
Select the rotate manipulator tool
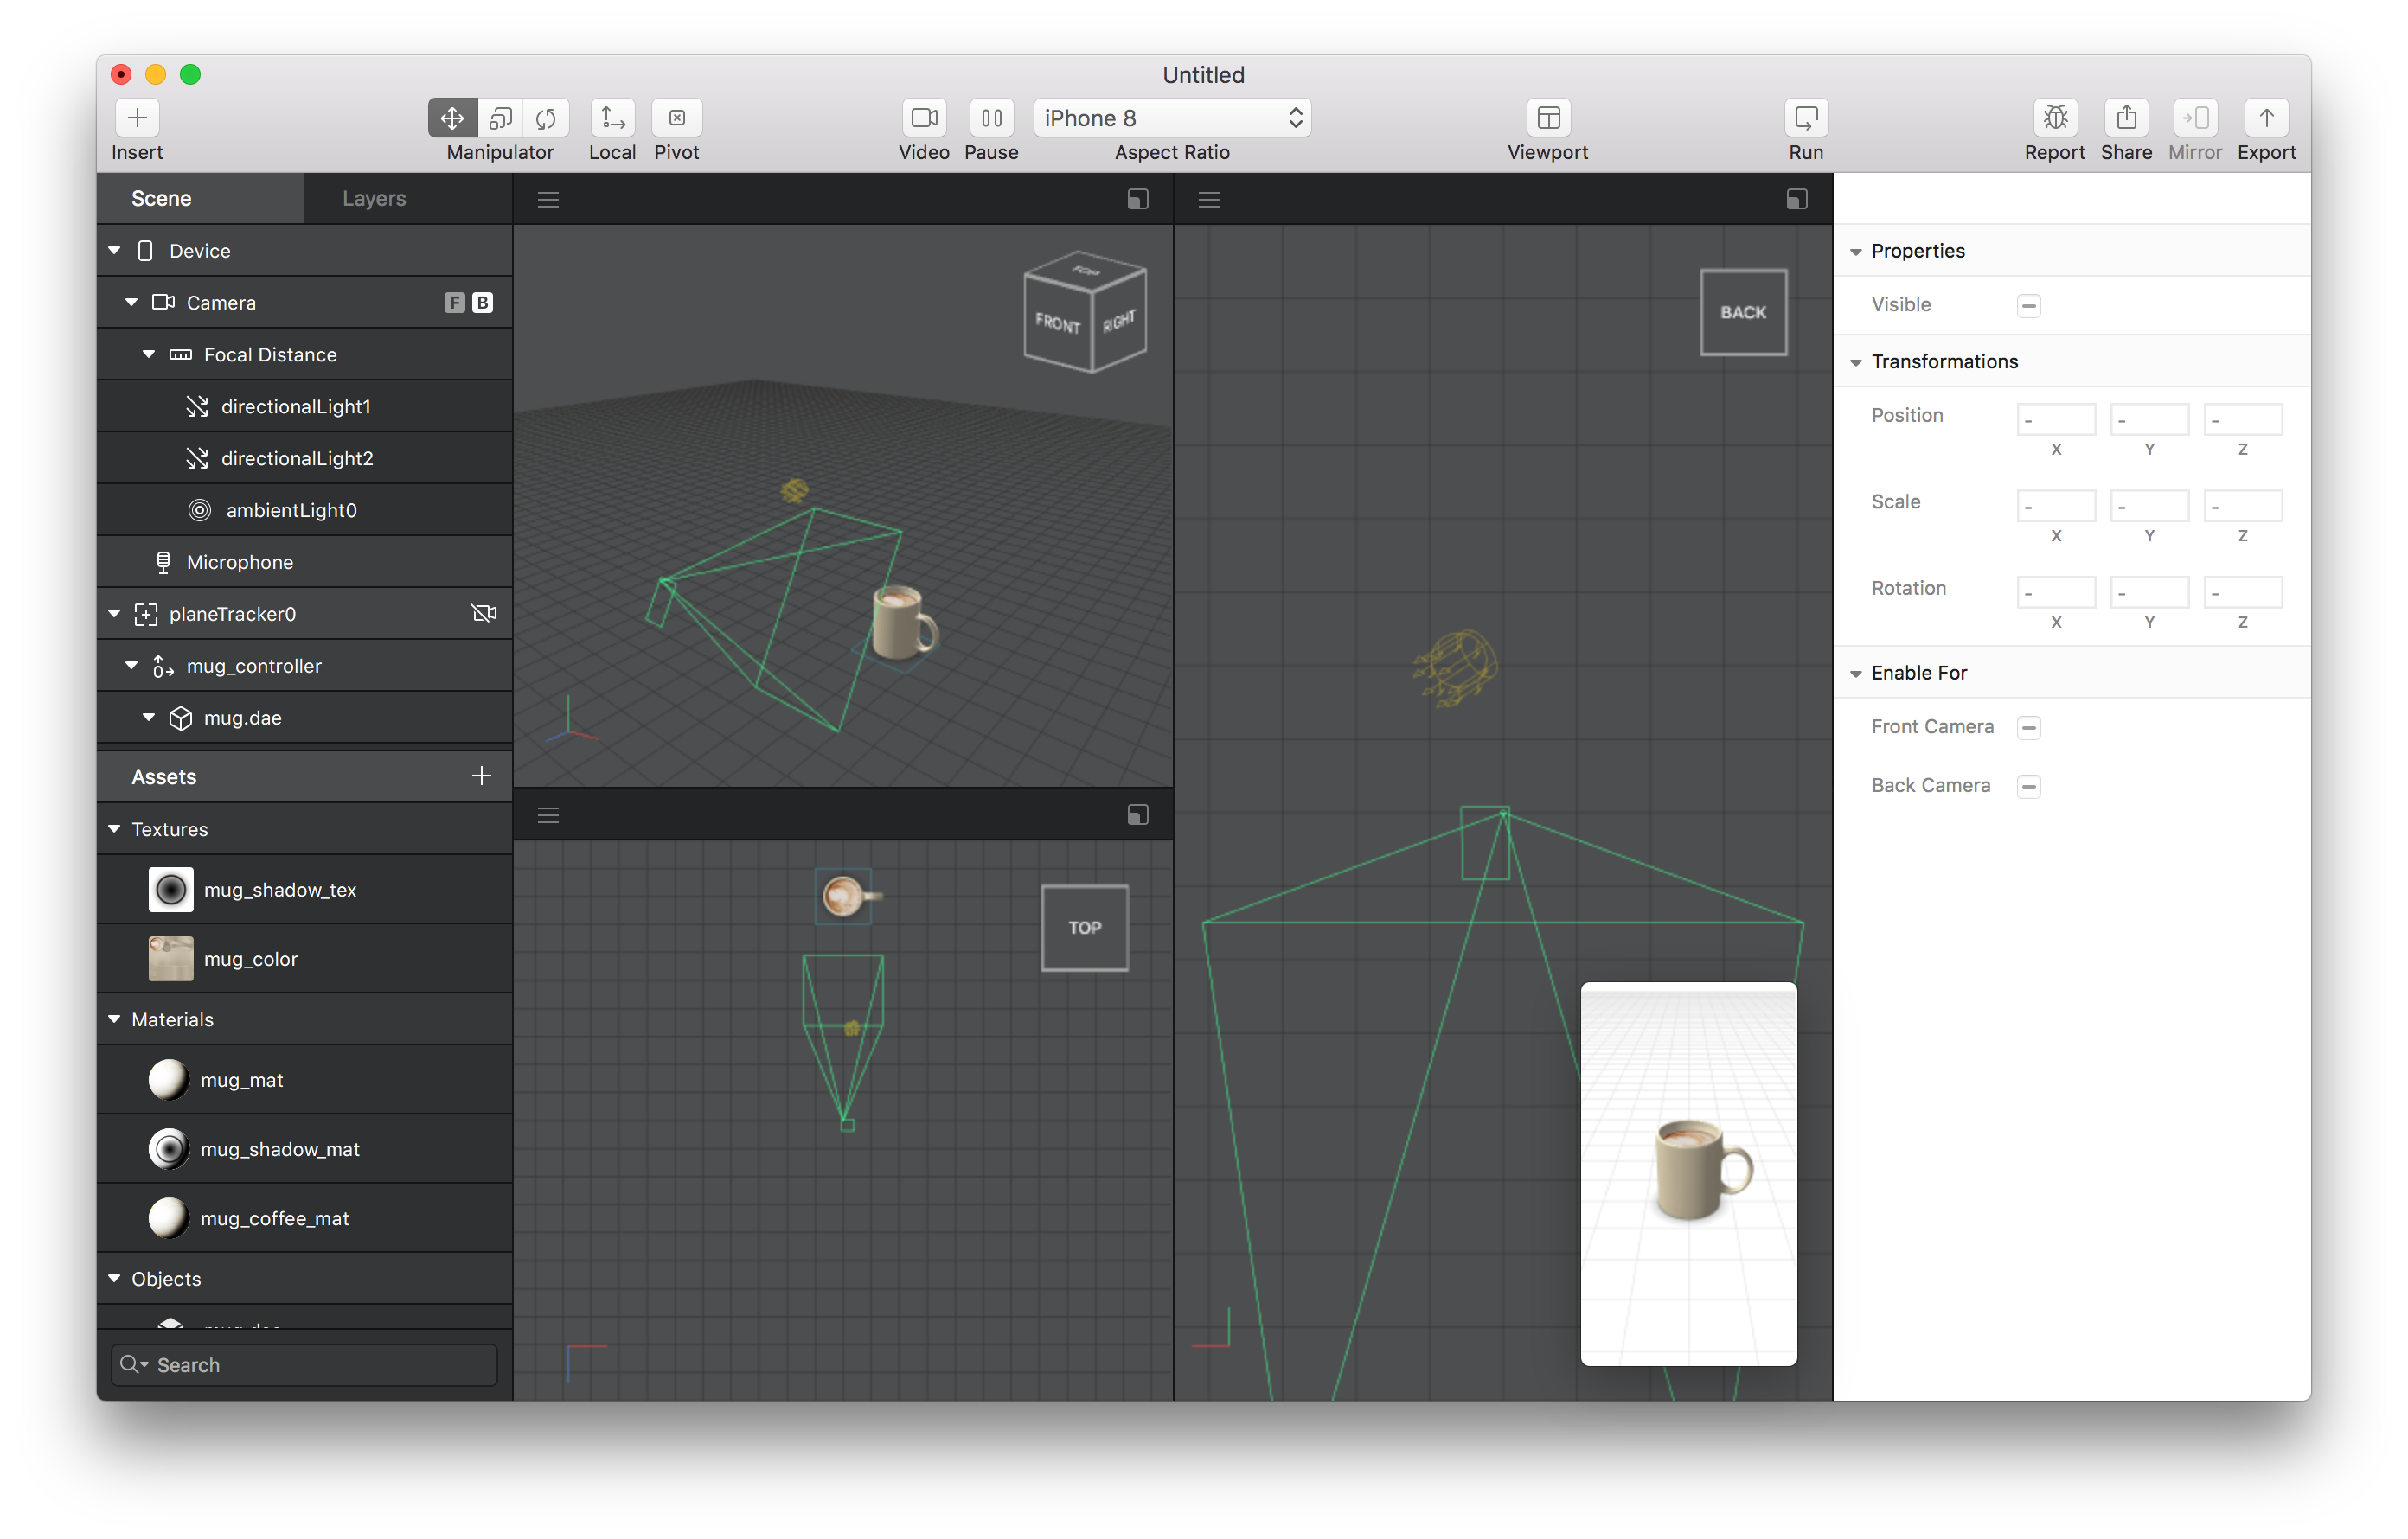point(546,117)
